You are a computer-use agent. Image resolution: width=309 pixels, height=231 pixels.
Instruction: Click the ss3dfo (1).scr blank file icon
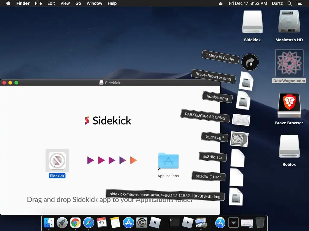pyautogui.click(x=236, y=177)
